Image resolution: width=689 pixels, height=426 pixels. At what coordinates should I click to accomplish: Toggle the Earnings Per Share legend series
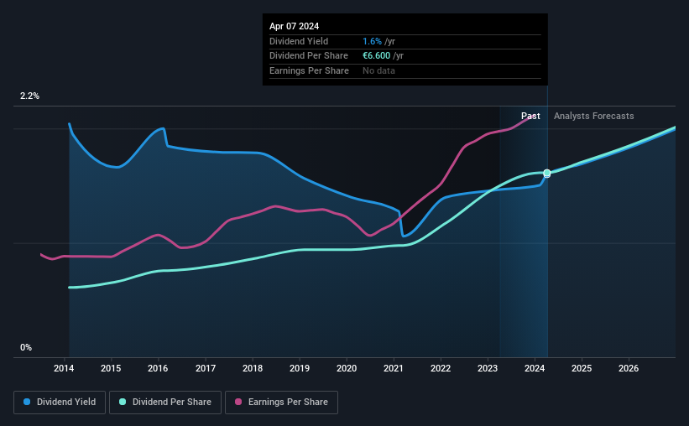pos(281,403)
